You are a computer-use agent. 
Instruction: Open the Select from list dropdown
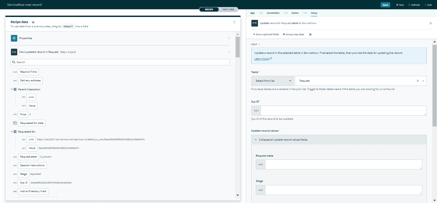click(272, 81)
